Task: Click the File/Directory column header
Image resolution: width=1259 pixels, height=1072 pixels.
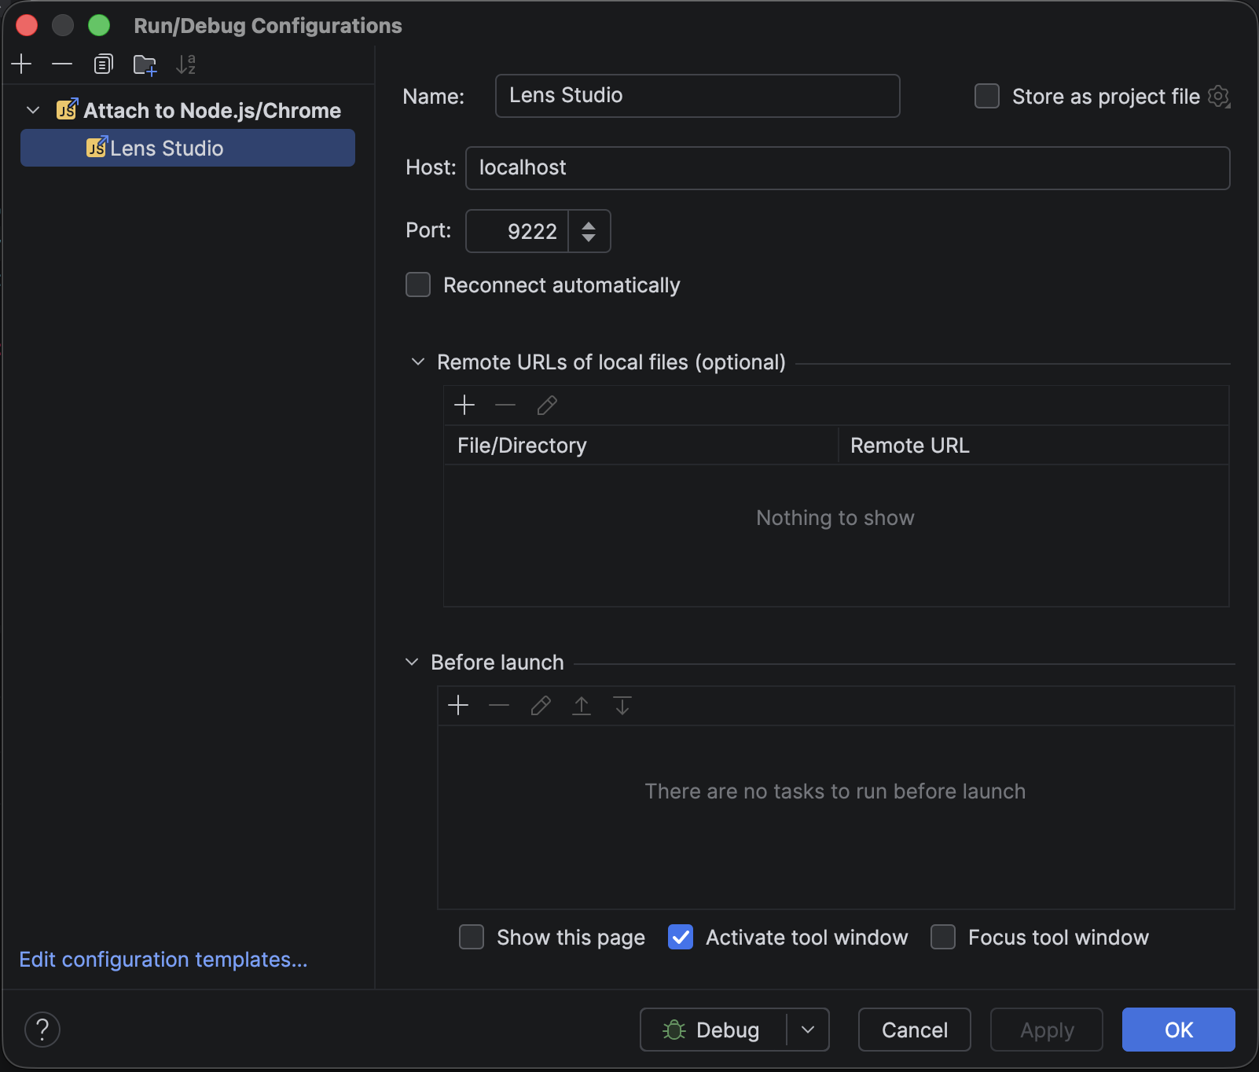Action: (641, 446)
